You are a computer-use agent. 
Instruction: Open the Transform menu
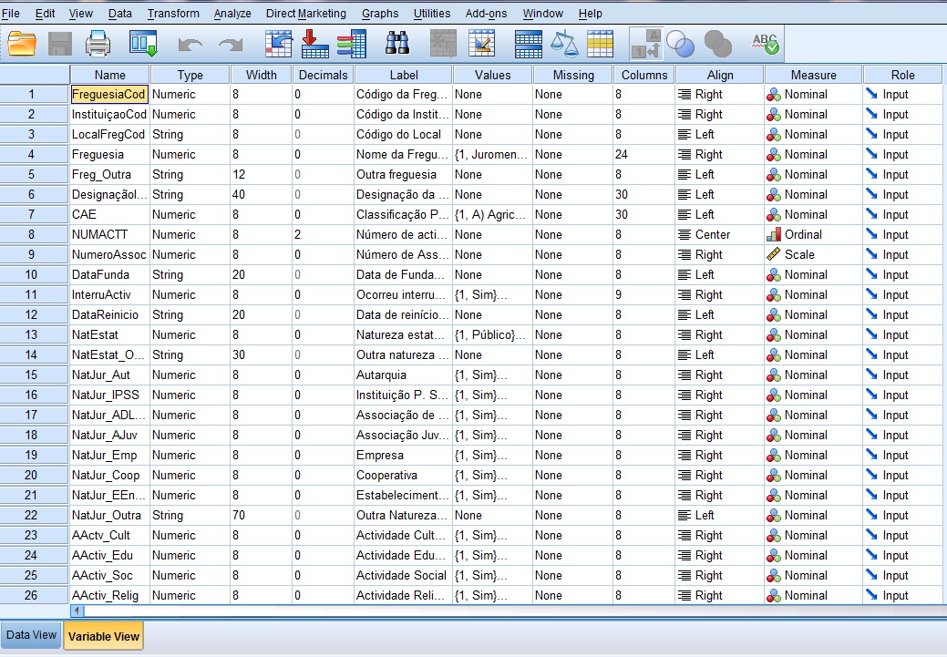click(173, 14)
